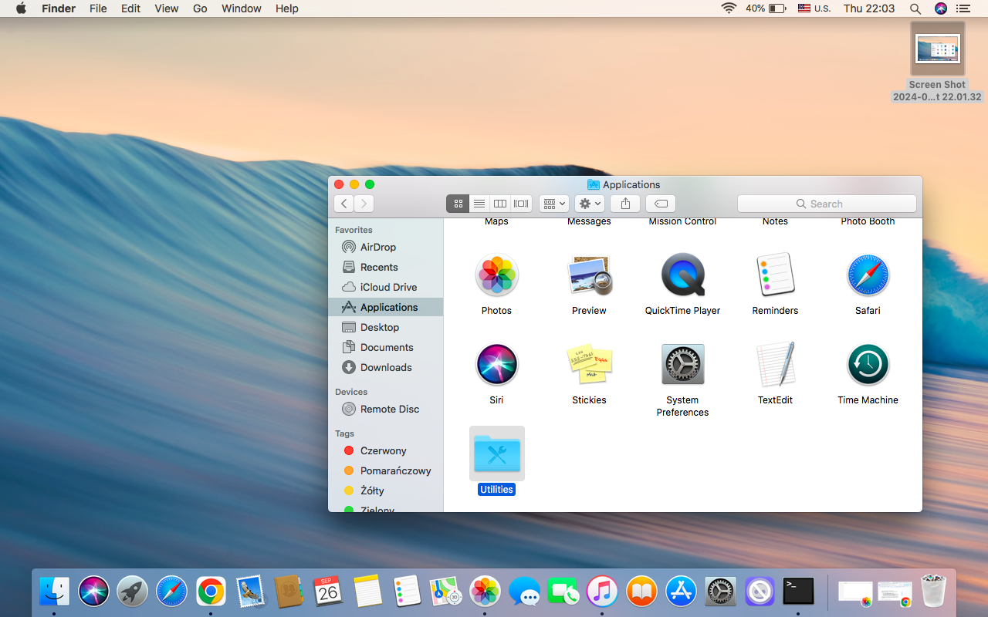The image size is (988, 617).
Task: Open the Preview app icon
Action: (x=590, y=275)
